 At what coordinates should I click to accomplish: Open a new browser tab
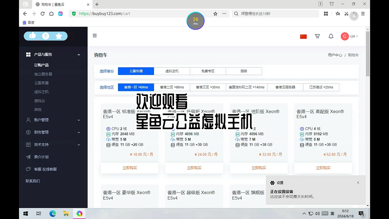click(x=97, y=4)
